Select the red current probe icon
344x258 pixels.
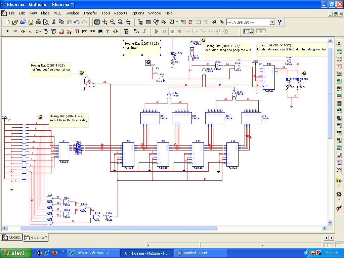[339, 208]
